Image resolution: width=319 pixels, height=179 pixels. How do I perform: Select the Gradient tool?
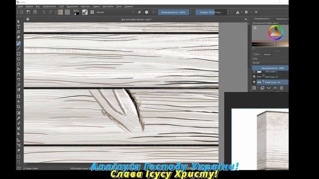18,113
